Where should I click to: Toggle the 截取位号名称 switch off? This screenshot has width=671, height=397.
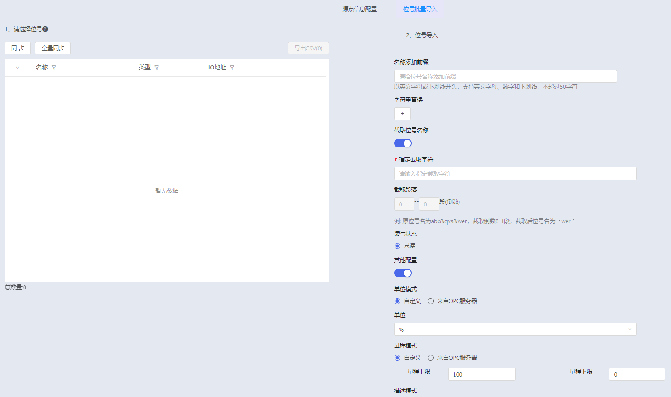pyautogui.click(x=403, y=143)
